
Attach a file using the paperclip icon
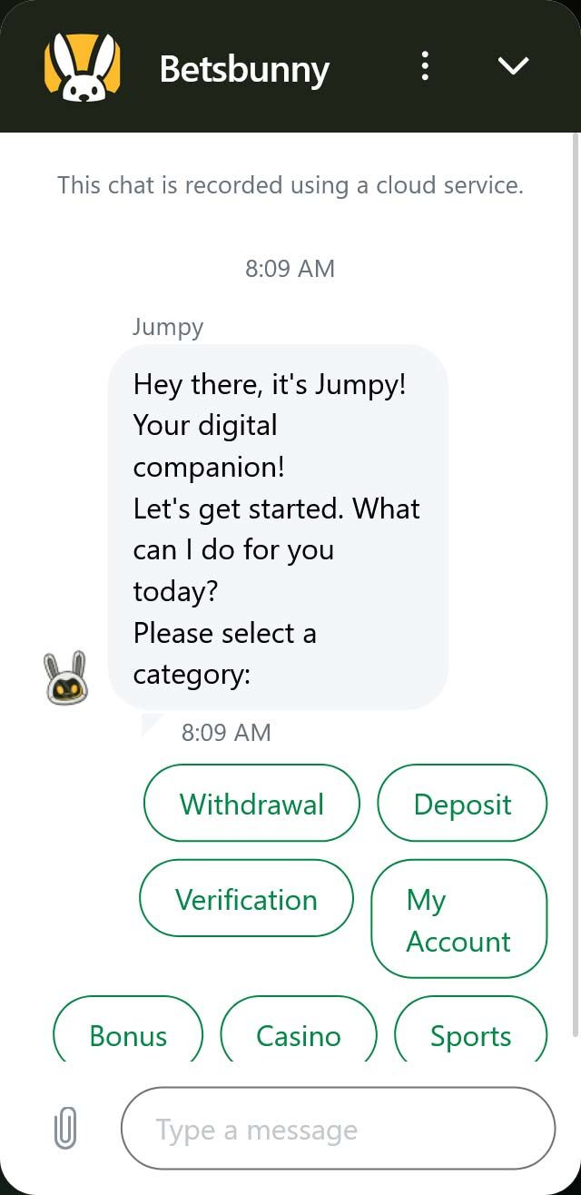(65, 1130)
